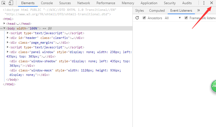Viewport: 216px width, 127px height.
Task: Select the window-mask div line
Action: [65, 73]
